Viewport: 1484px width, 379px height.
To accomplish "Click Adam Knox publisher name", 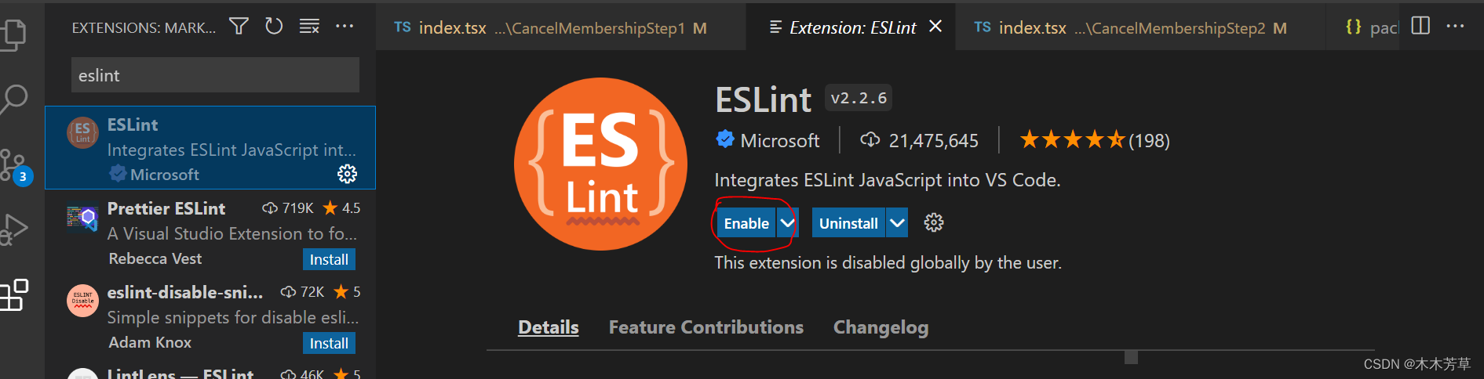I will click(150, 342).
